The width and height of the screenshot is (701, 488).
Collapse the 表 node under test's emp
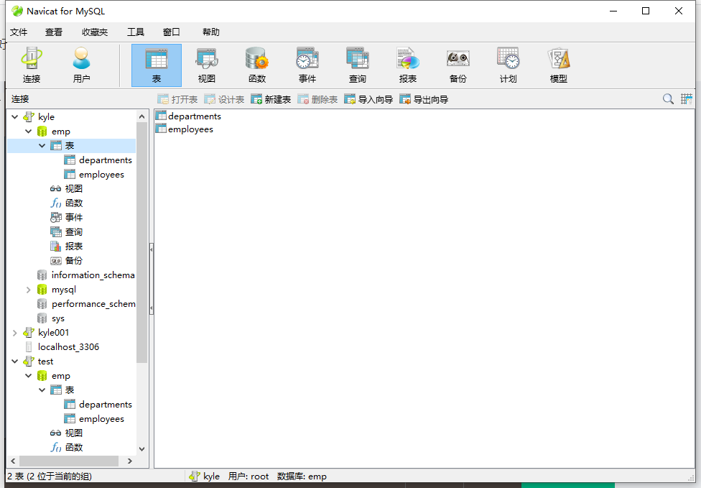[42, 390]
